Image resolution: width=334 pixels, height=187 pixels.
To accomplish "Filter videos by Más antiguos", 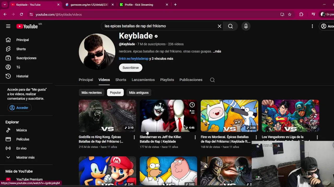I will coord(139,93).
